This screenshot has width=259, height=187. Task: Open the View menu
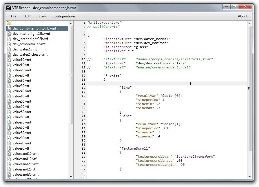(42, 16)
